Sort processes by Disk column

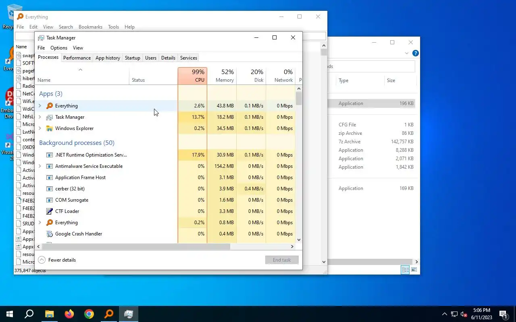click(251, 76)
